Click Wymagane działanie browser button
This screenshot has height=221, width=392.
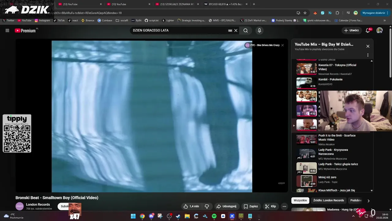(375, 13)
